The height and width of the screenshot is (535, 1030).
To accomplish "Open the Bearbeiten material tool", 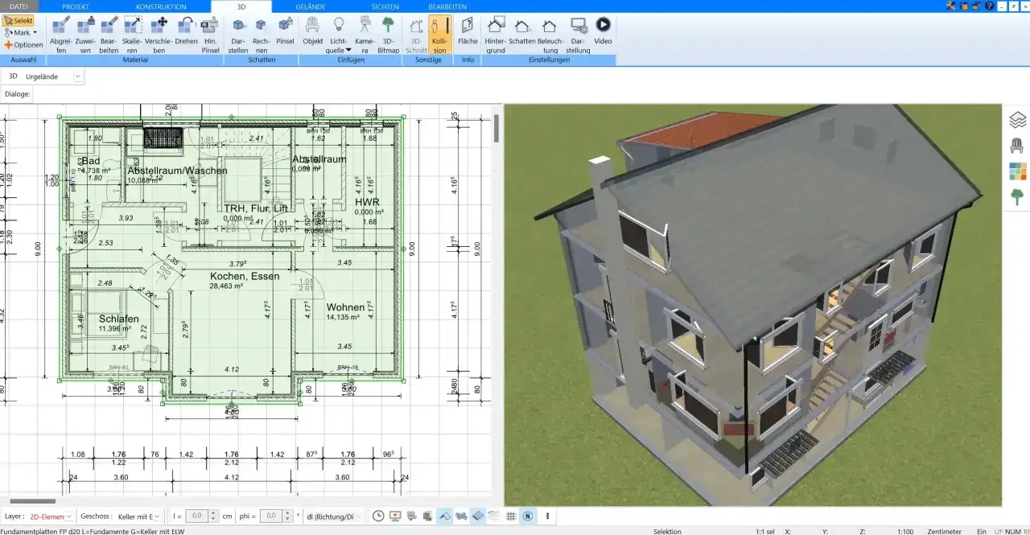I will [x=109, y=35].
